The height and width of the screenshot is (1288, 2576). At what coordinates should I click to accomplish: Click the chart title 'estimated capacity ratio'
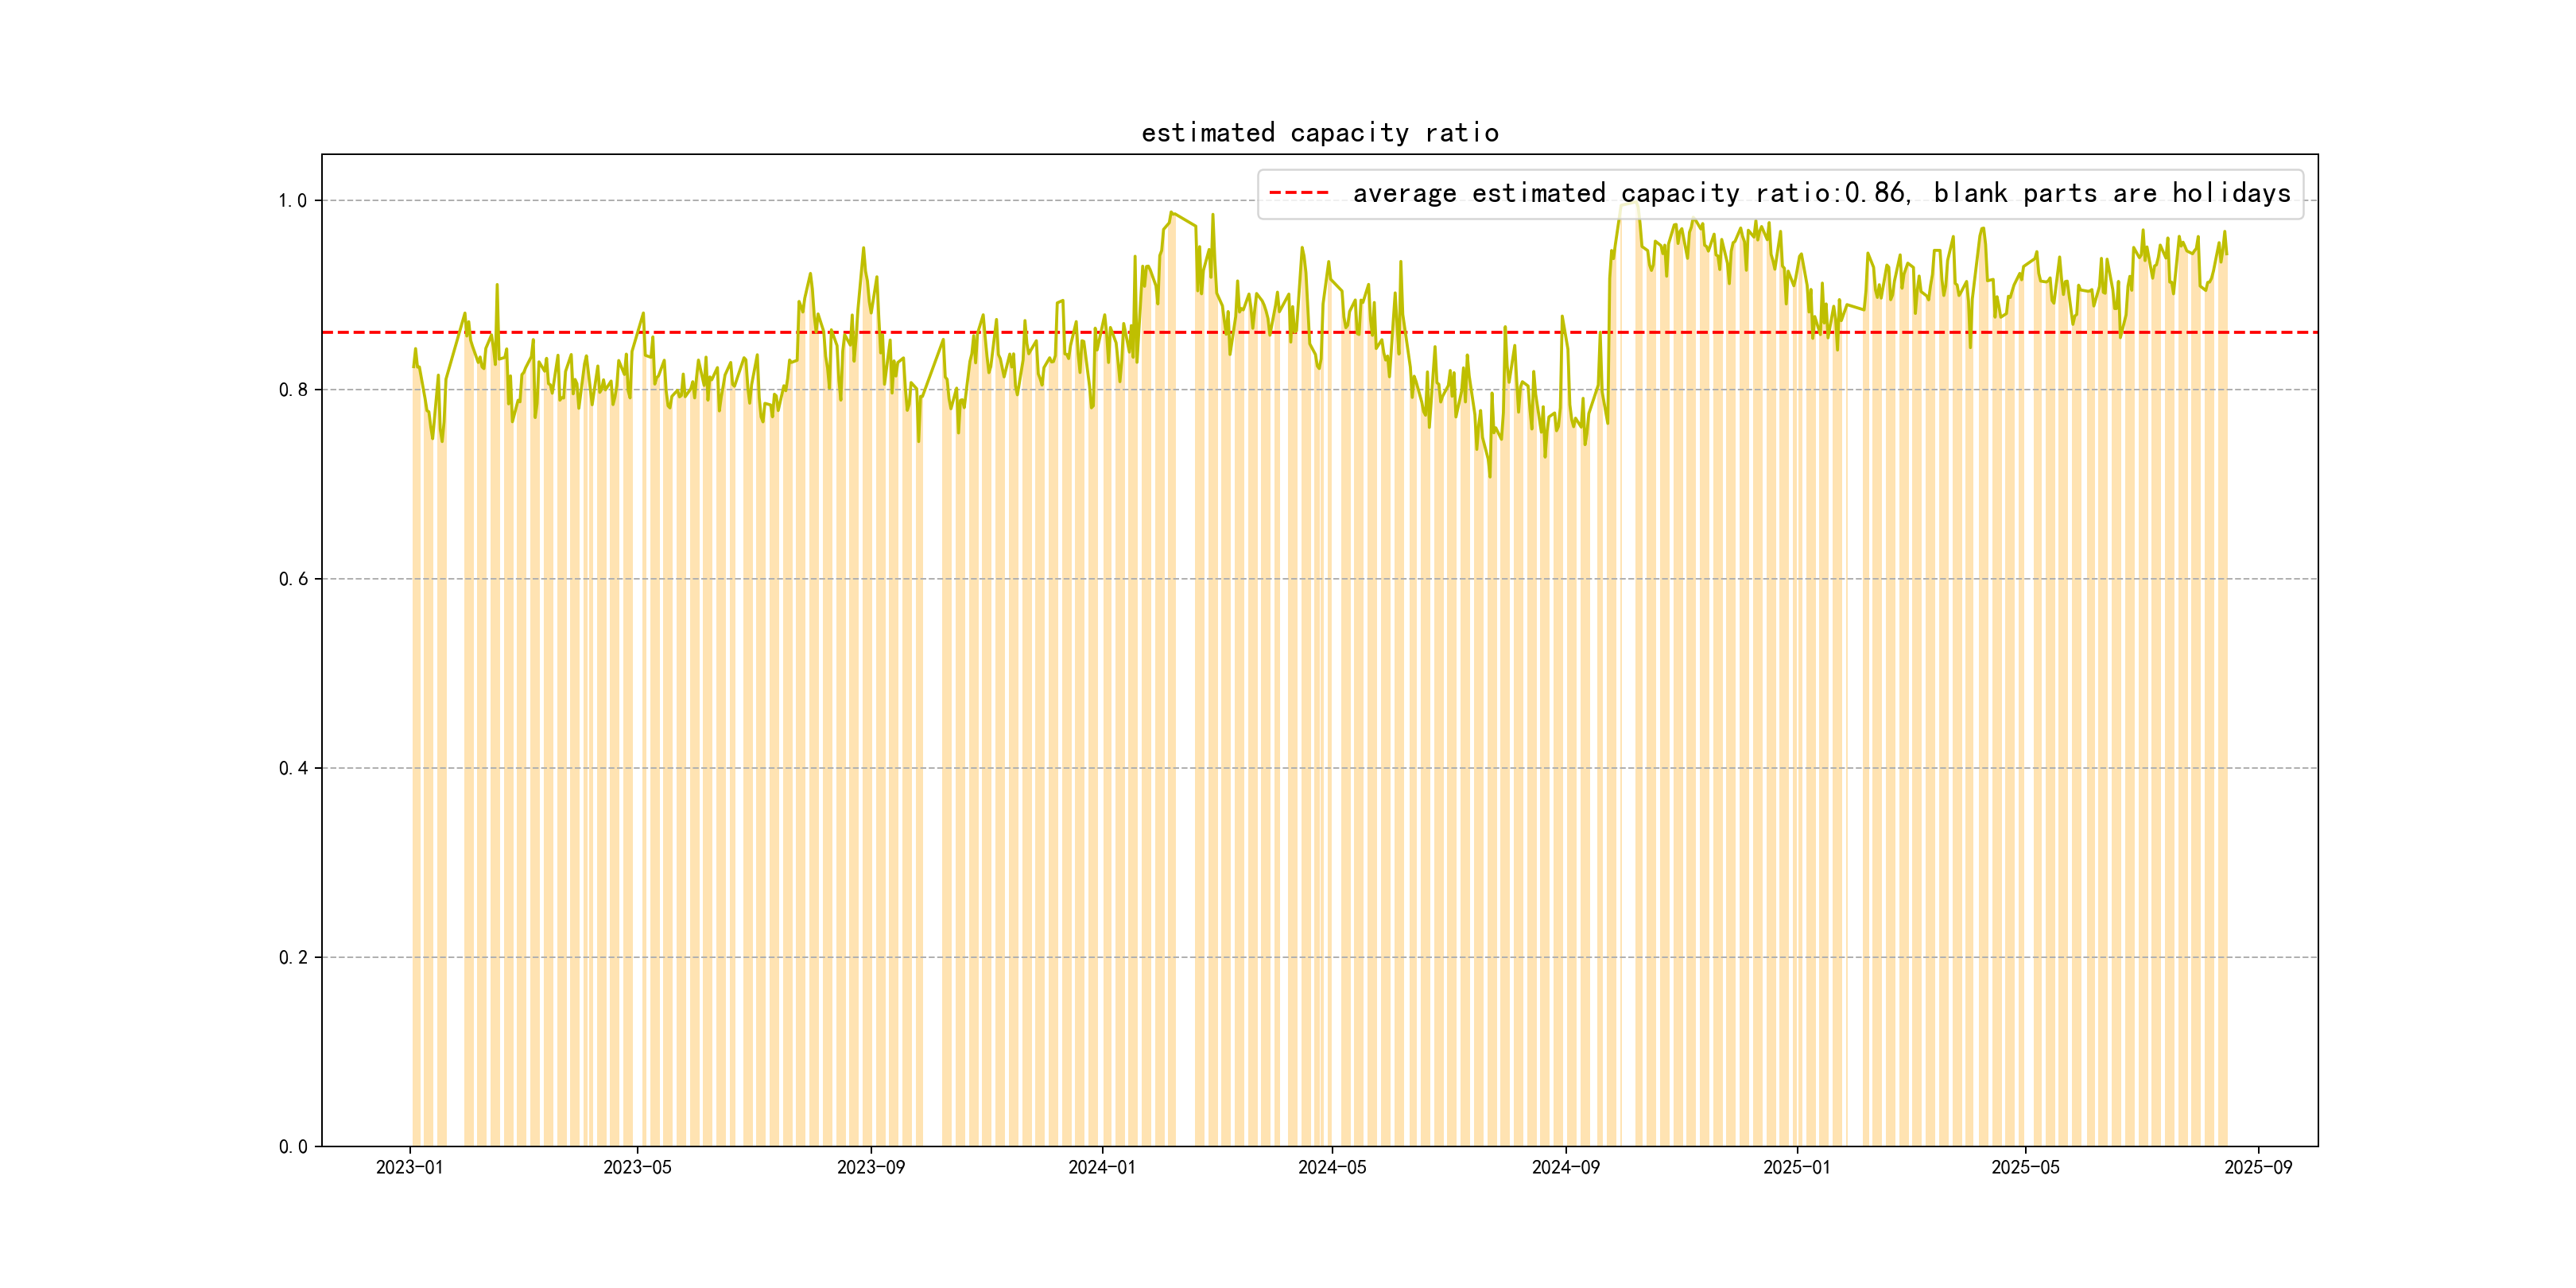[1319, 133]
